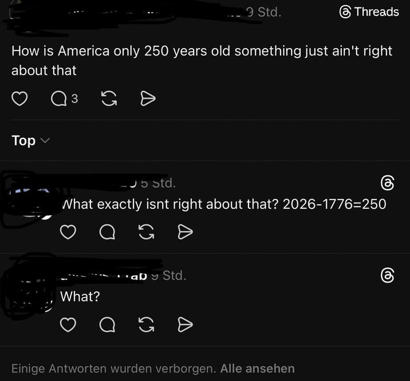Like the "2026-1776=250" reply
The width and height of the screenshot is (410, 381).
(x=68, y=232)
